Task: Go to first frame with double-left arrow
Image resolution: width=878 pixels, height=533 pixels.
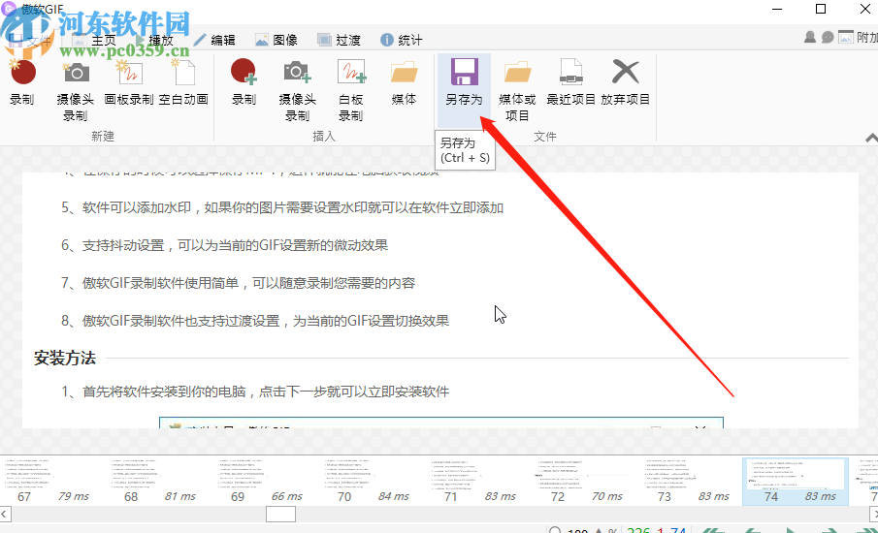Action: coord(713,530)
